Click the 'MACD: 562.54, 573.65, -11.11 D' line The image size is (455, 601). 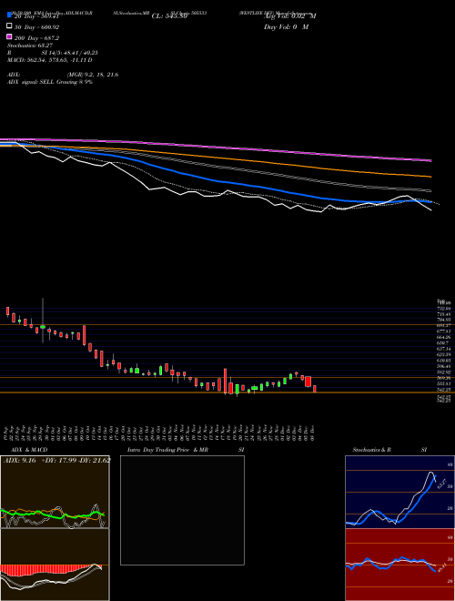coord(49,60)
